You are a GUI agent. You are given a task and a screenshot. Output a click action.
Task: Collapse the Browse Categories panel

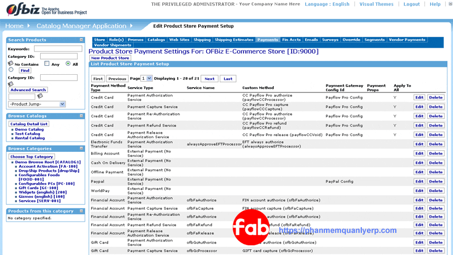pyautogui.click(x=81, y=148)
